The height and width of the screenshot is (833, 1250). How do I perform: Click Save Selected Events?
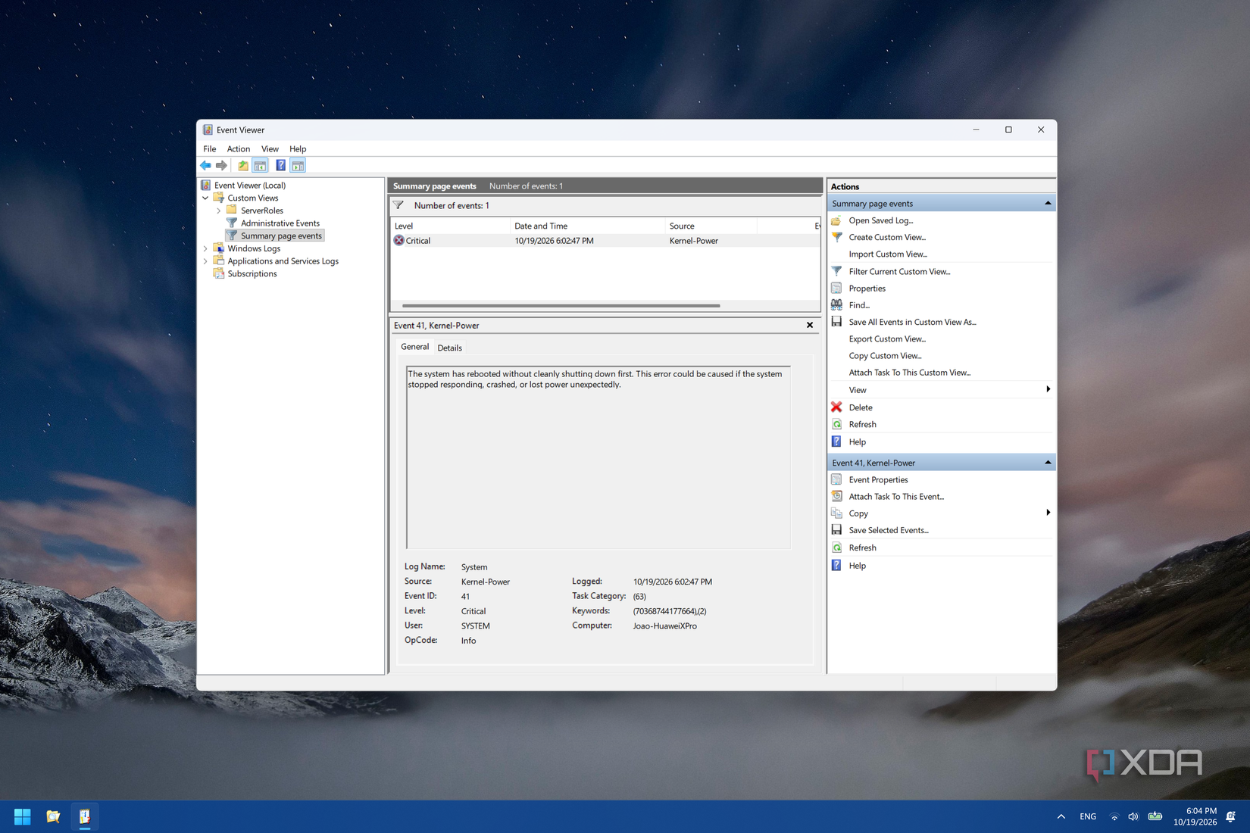point(888,530)
